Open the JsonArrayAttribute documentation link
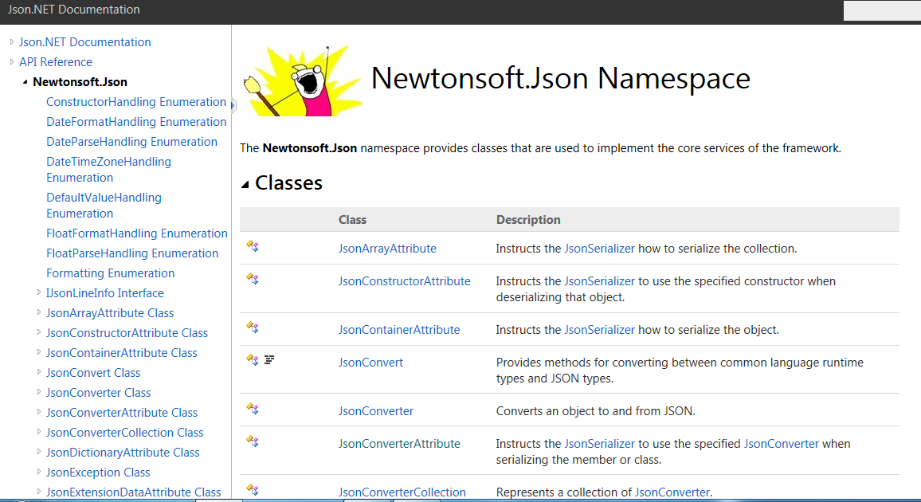 (x=387, y=248)
